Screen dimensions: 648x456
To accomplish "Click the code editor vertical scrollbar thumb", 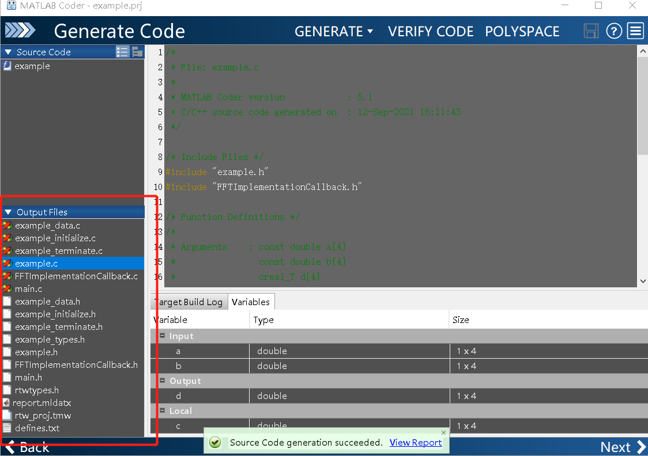I will 643,106.
